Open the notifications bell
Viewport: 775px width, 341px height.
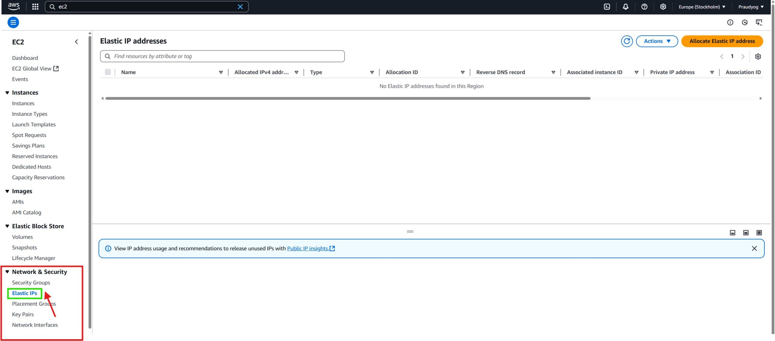click(625, 7)
